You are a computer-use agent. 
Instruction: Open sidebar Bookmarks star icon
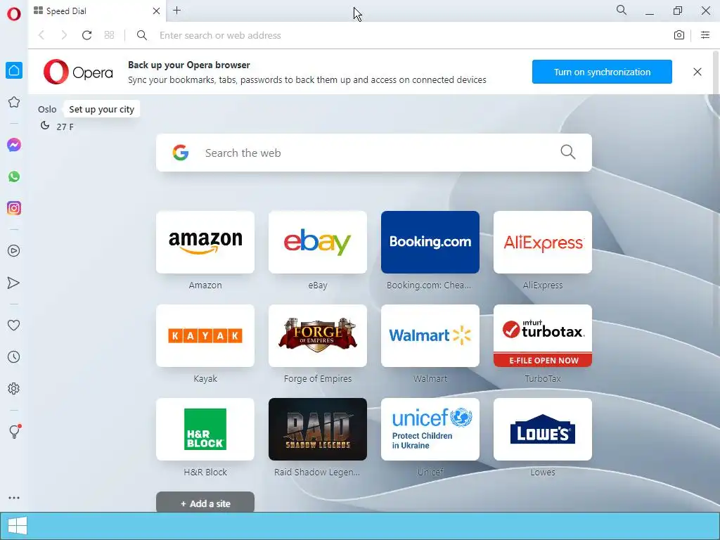(14, 102)
